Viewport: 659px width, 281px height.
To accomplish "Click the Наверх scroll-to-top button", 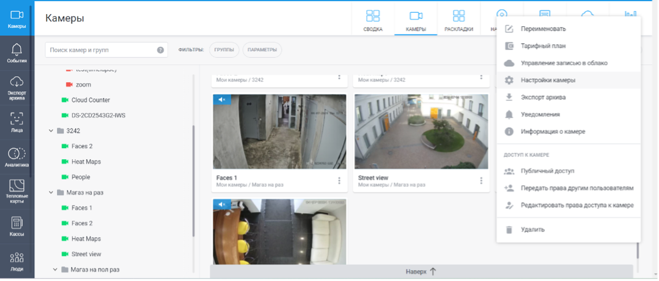I will [421, 272].
